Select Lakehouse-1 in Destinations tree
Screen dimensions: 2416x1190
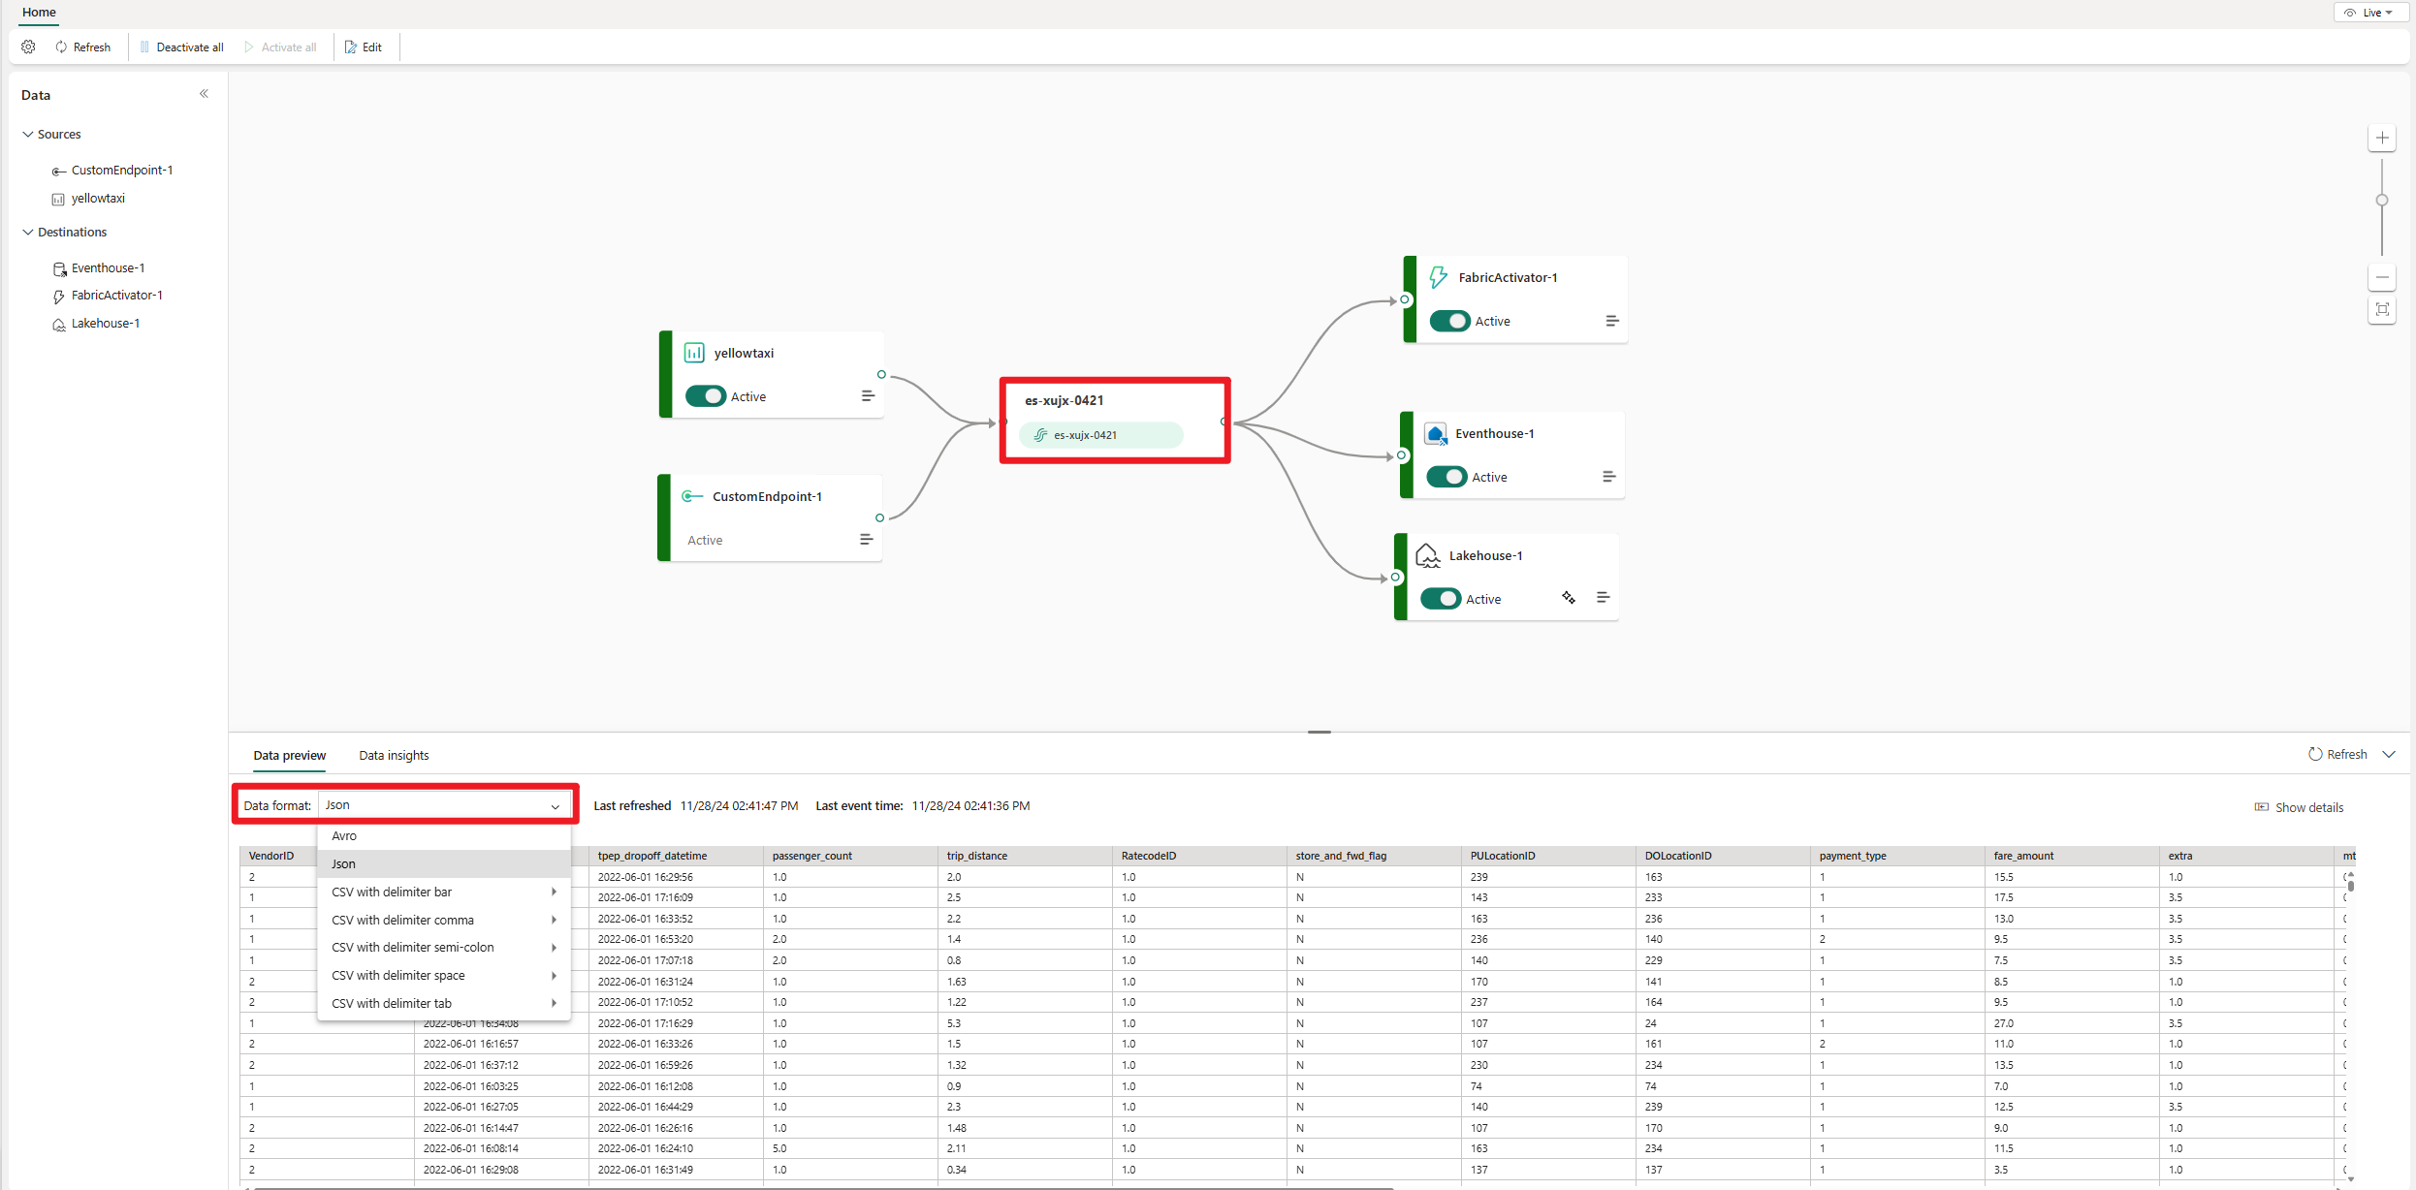[106, 323]
